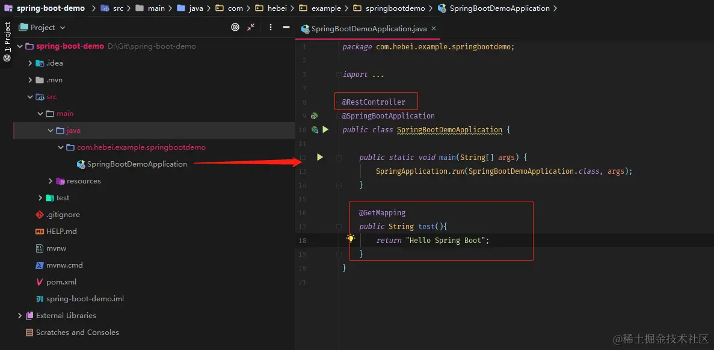Open Project panel options (three dots)
Image resolution: width=714 pixels, height=350 pixels.
tap(271, 27)
